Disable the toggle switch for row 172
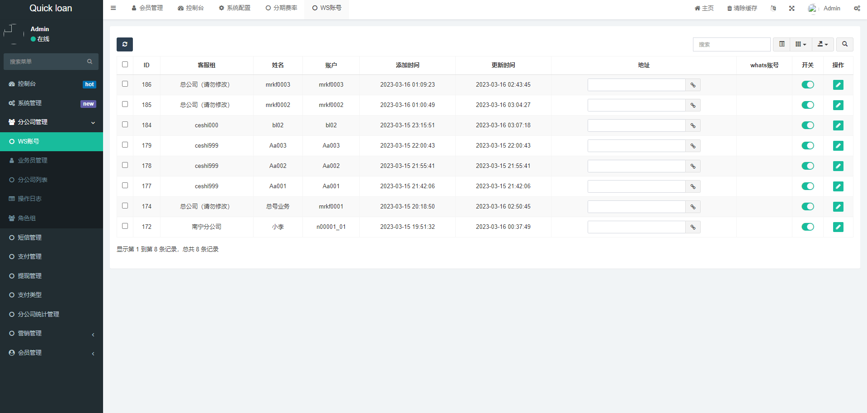The height and width of the screenshot is (413, 867). 807,227
